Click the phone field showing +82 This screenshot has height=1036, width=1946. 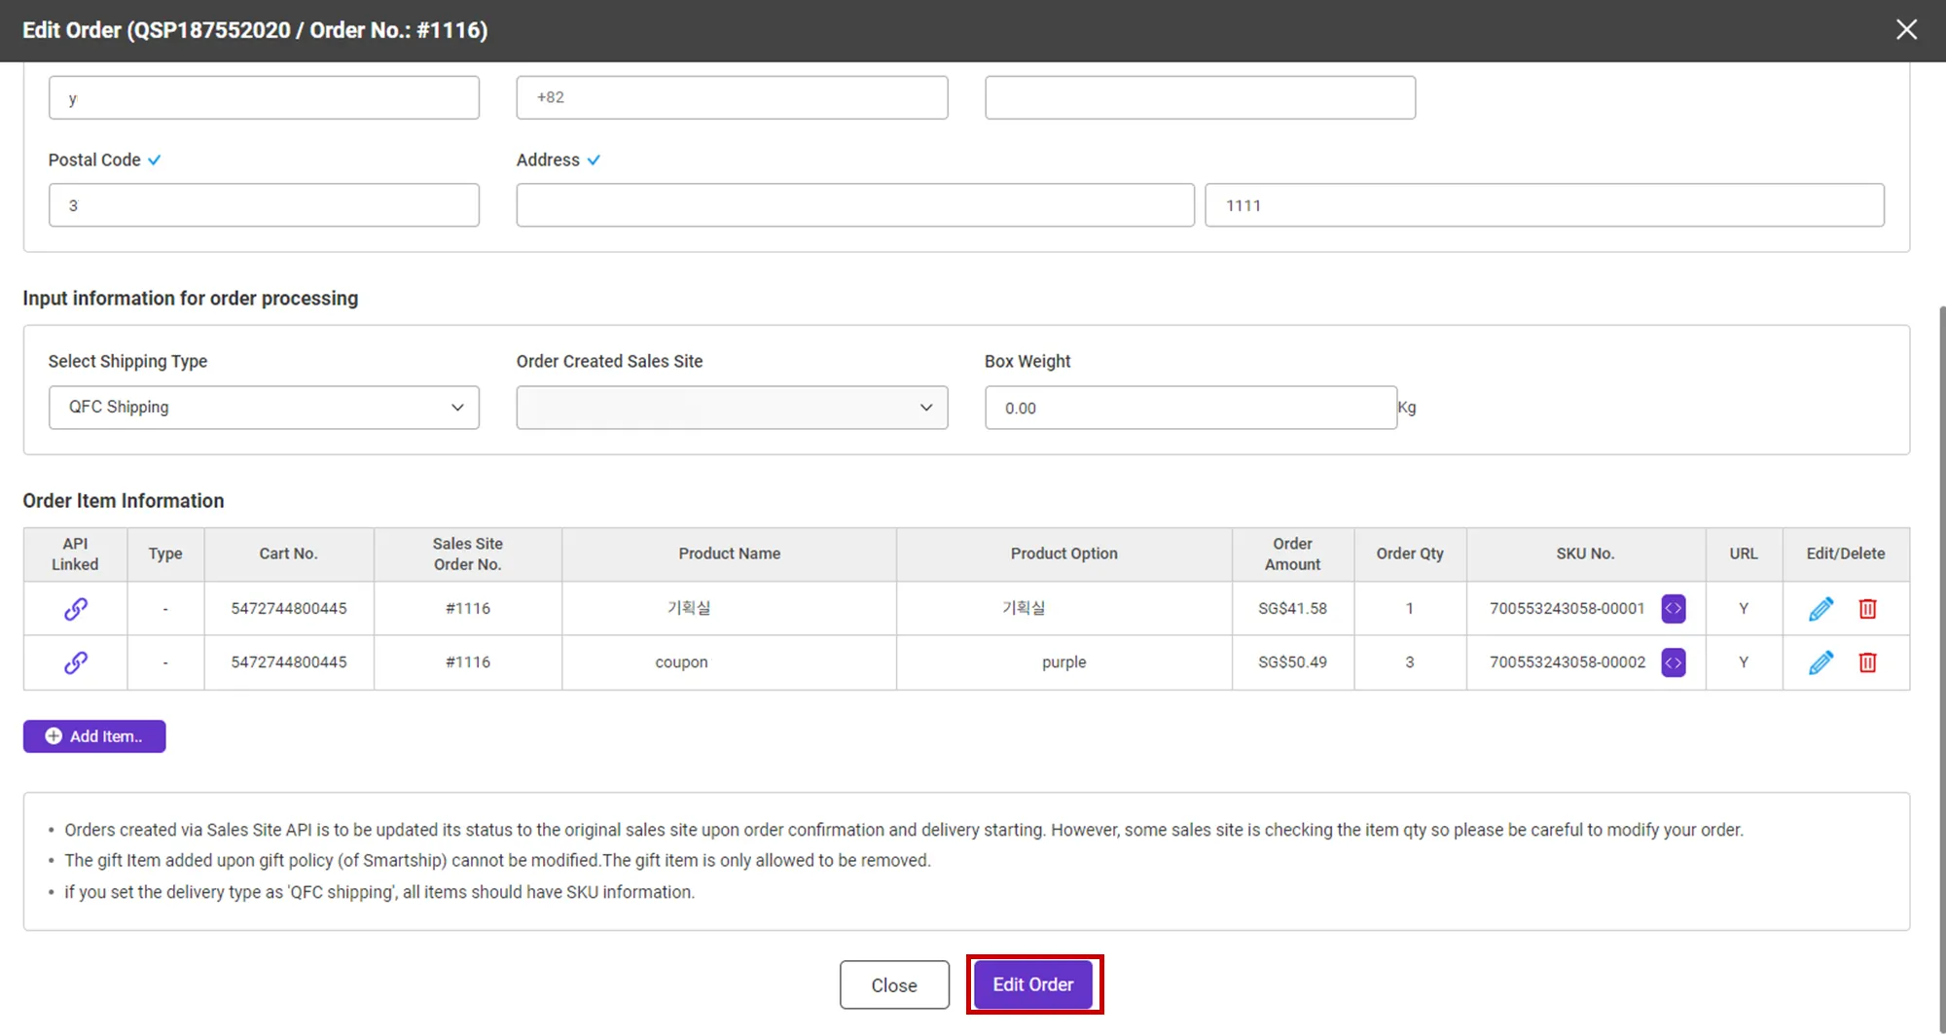pyautogui.click(x=732, y=97)
